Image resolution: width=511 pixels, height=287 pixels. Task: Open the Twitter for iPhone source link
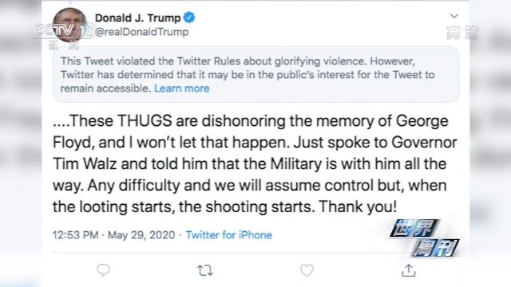click(229, 235)
